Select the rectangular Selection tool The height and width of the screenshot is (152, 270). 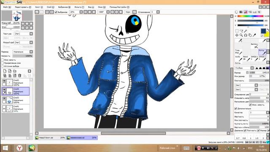click(237, 31)
